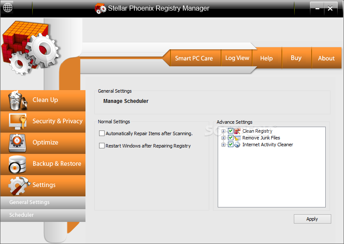Click the Stellar Phoenix title bar logo icon
Screen dimensions: 344x244
click(x=100, y=9)
